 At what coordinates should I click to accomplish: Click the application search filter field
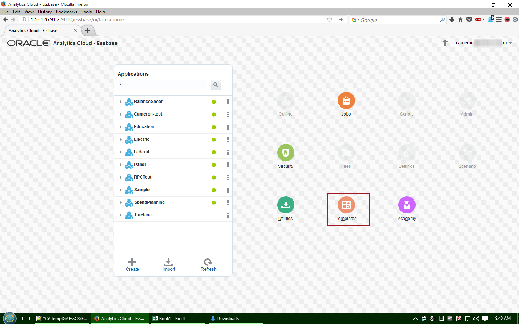coord(162,85)
